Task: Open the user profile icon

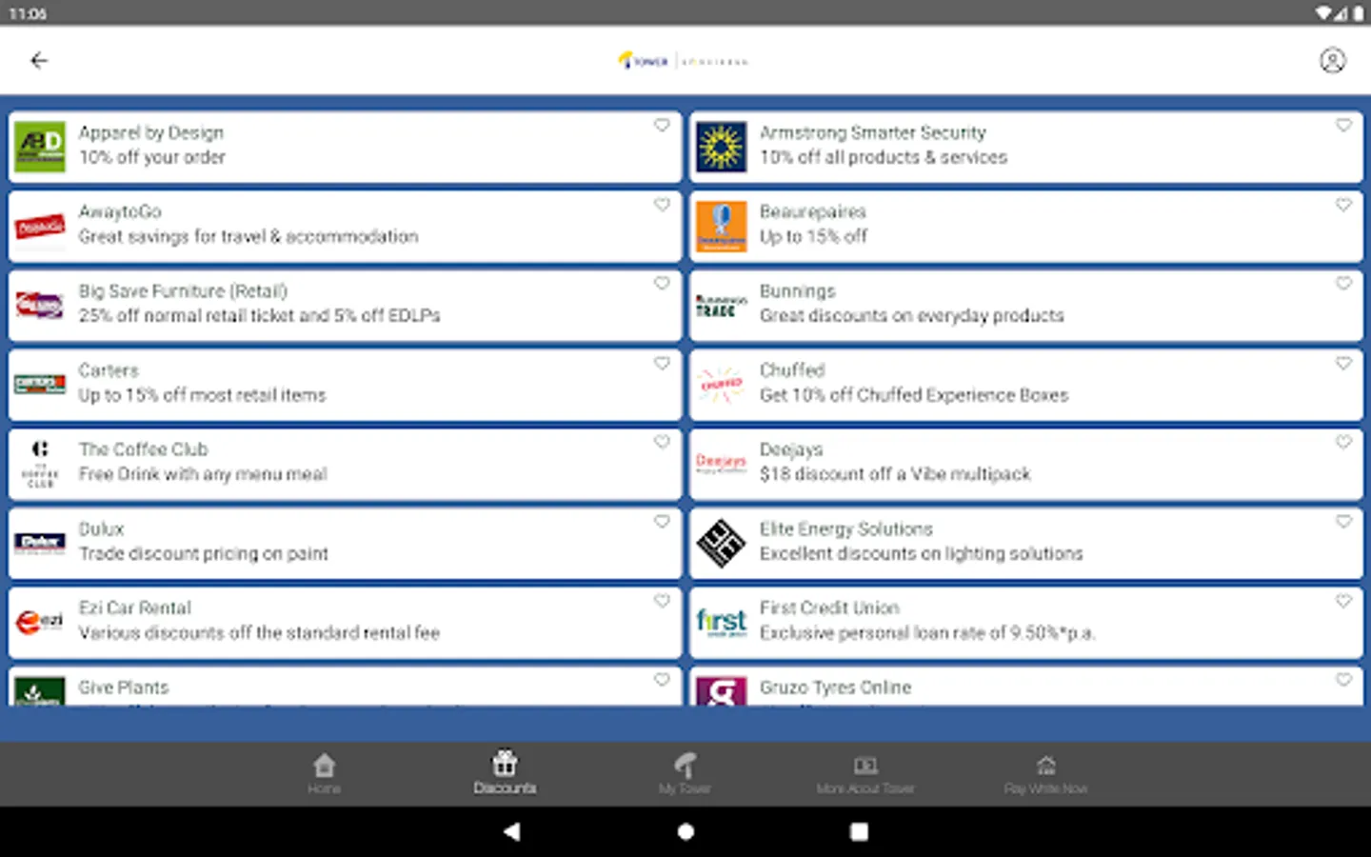Action: (x=1332, y=61)
